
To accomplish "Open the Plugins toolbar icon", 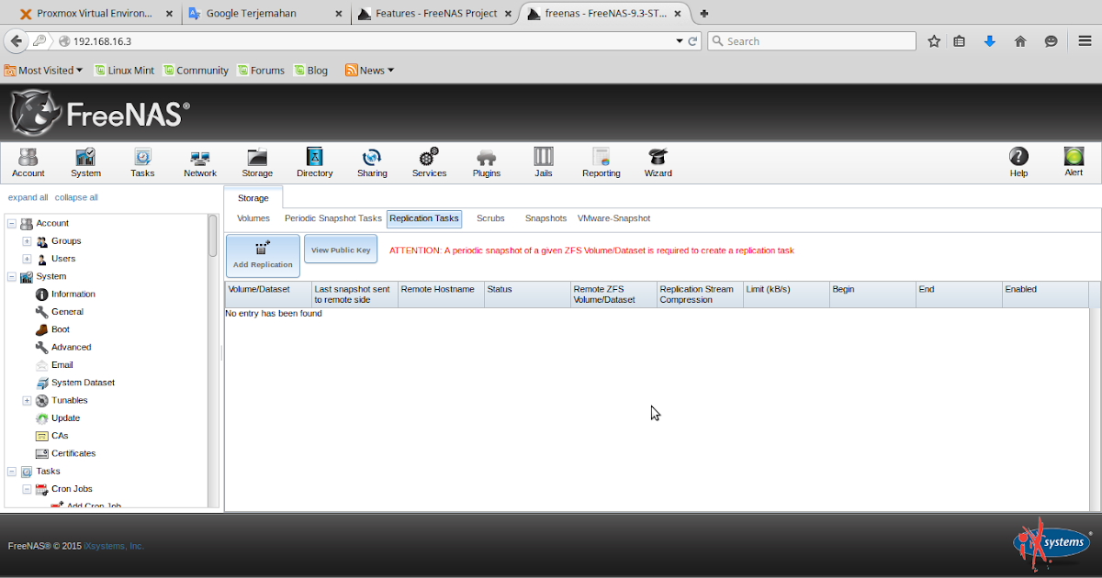I will click(x=486, y=162).
